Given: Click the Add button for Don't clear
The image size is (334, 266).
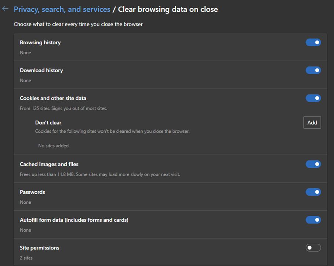Looking at the screenshot, I should click(x=312, y=122).
